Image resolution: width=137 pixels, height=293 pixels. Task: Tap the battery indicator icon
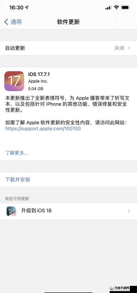[x=125, y=8]
